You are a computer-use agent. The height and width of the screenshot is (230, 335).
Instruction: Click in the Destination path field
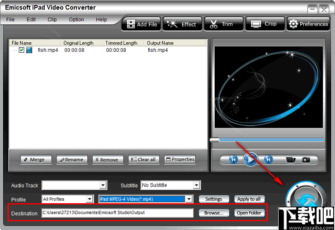[117, 213]
